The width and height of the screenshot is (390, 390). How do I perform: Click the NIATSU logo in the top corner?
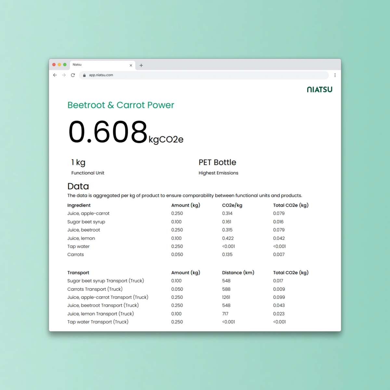tap(319, 90)
